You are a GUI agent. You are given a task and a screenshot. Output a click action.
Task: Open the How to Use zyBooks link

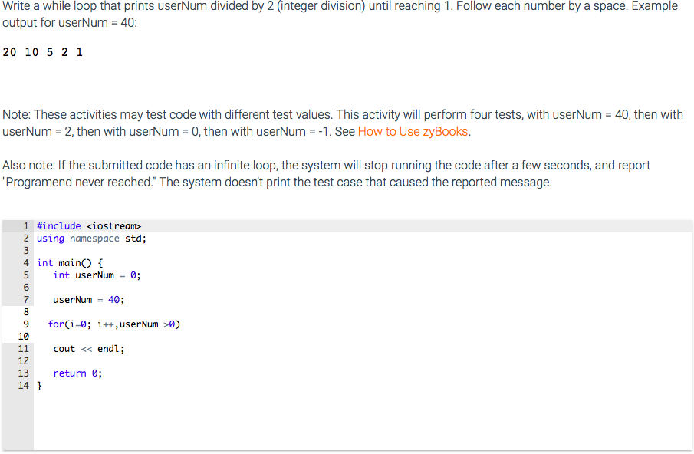(413, 132)
